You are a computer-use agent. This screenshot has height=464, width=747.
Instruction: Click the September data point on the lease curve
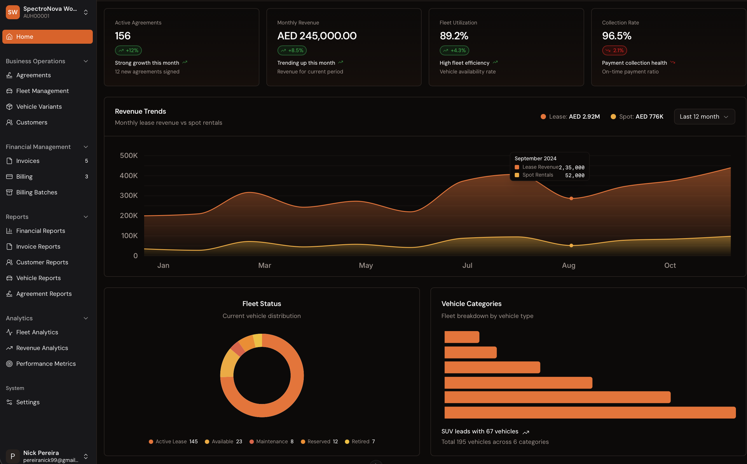coord(571,198)
